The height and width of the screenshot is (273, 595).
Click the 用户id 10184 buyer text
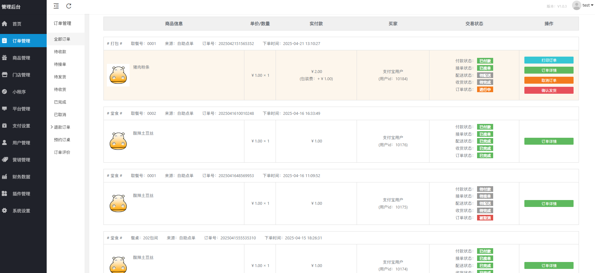click(393, 79)
